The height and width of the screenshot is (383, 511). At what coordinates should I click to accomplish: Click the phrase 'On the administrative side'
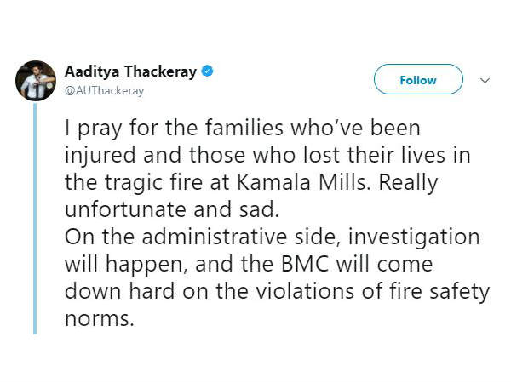click(200, 237)
